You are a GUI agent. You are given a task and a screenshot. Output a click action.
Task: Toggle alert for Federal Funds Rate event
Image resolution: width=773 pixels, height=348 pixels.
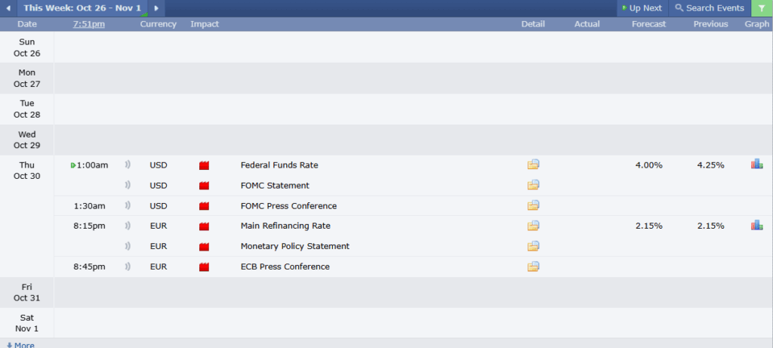pos(127,165)
